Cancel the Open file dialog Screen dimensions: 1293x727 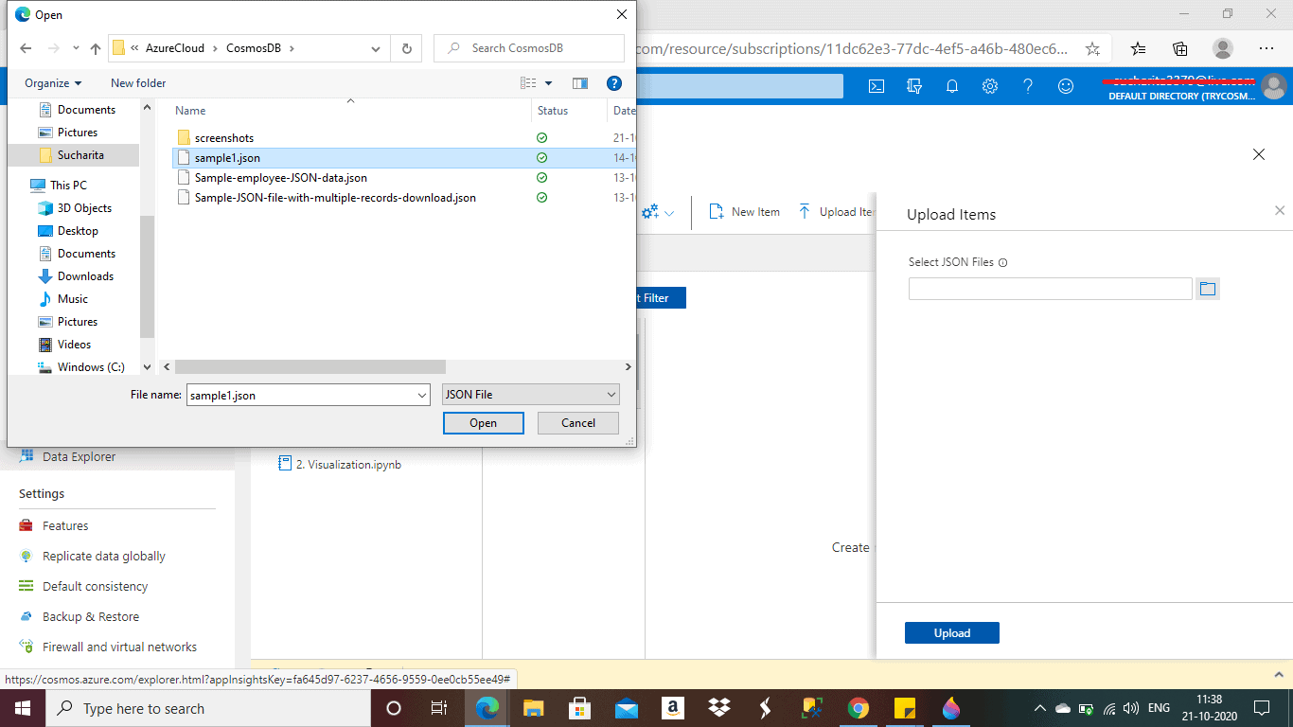pos(578,423)
